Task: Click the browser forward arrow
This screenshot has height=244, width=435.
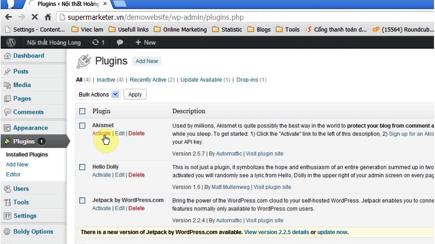Action: (22, 17)
